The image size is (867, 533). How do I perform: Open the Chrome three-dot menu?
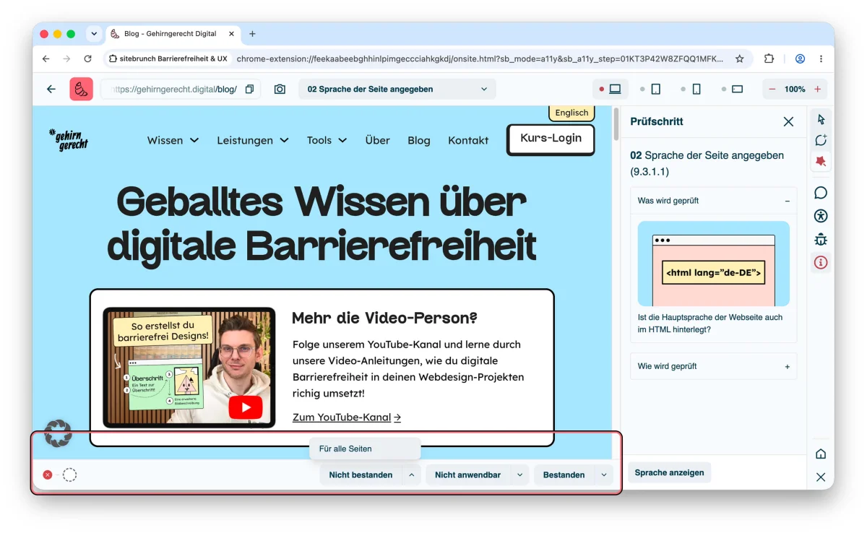(821, 58)
